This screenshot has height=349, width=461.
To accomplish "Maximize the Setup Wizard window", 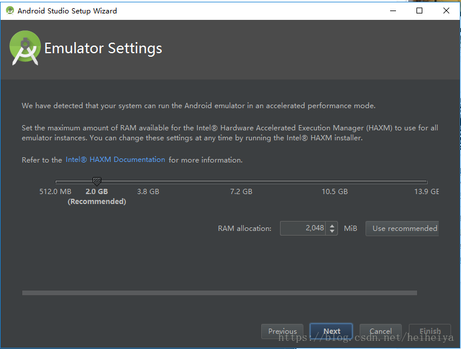I will [419, 11].
